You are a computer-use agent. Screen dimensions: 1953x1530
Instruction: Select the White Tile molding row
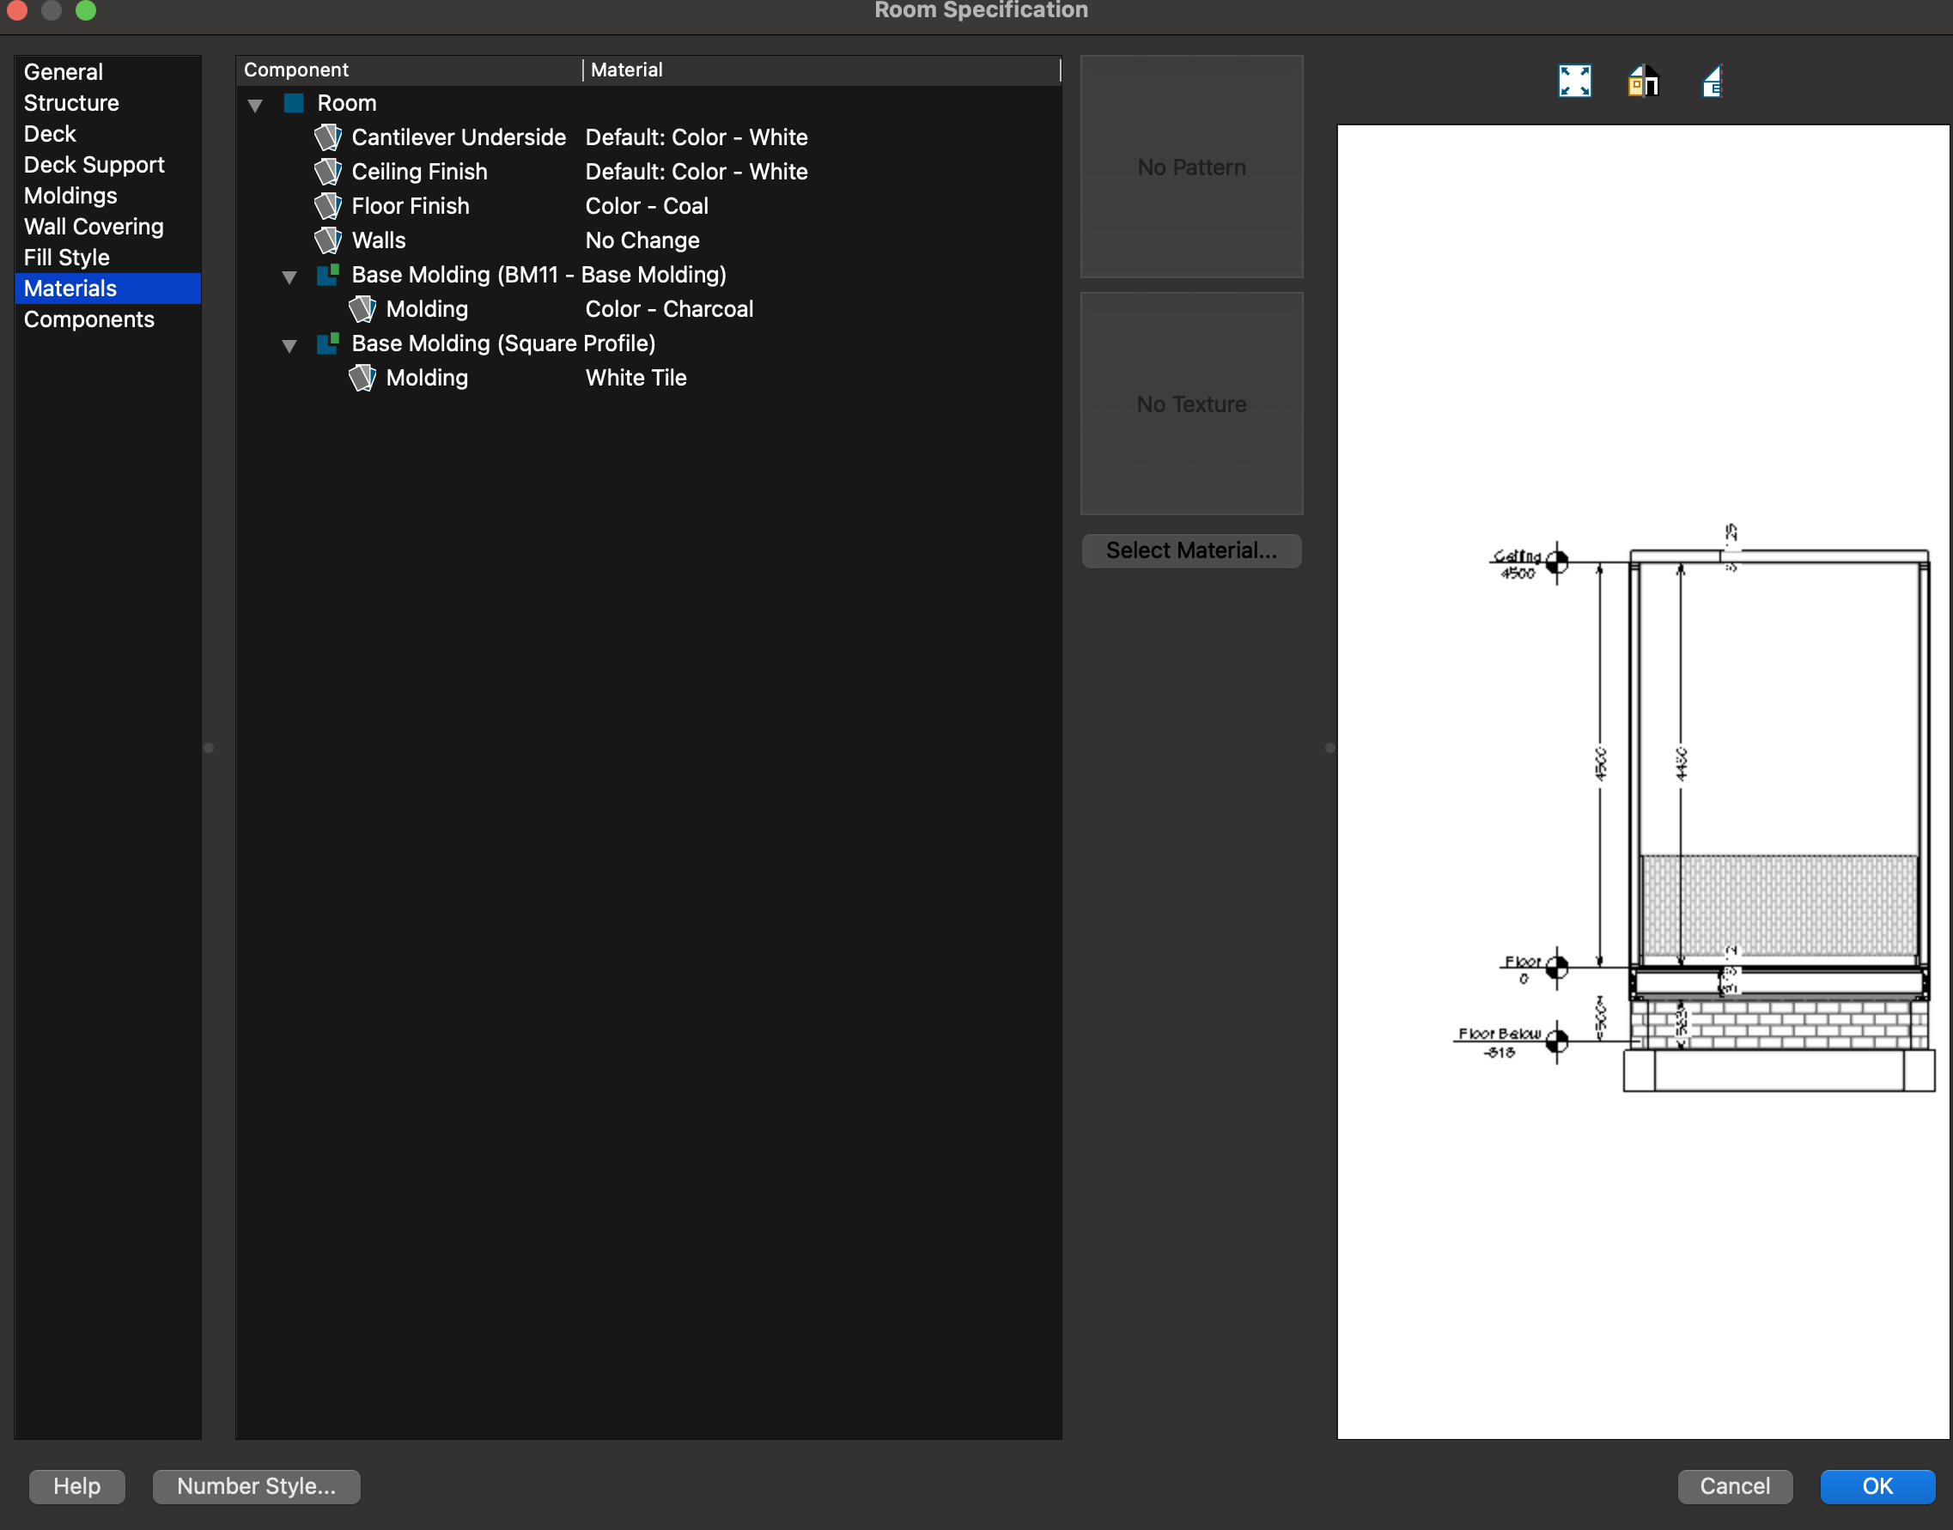pyautogui.click(x=636, y=378)
